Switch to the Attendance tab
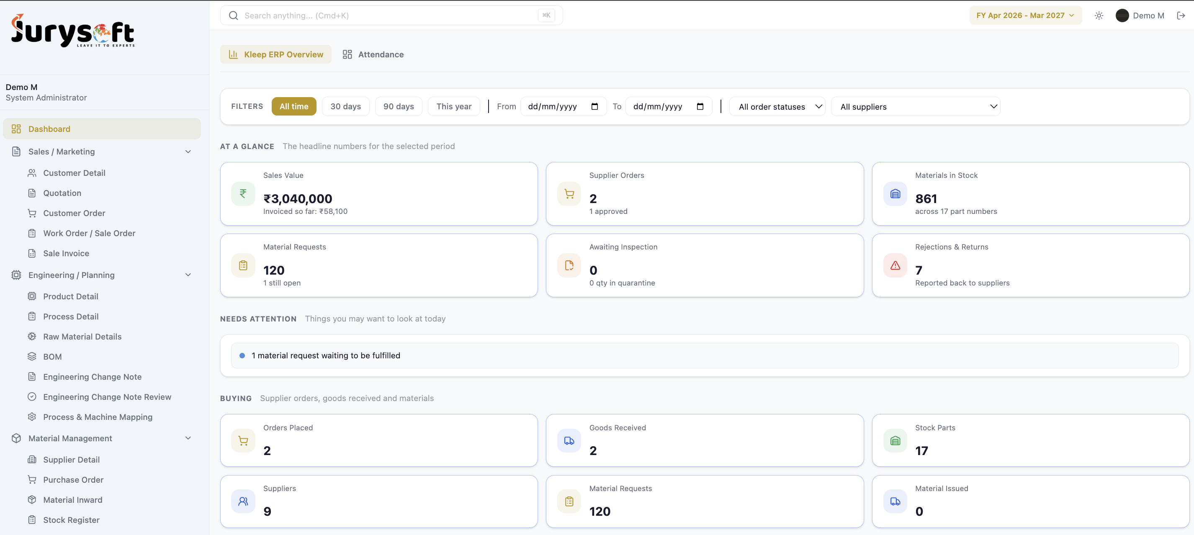The image size is (1194, 535). 373,55
